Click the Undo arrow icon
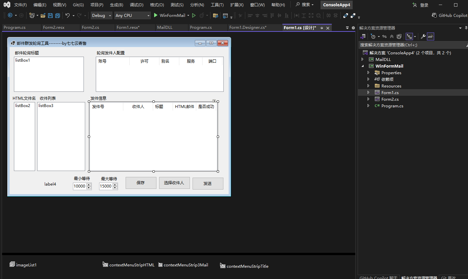 (x=68, y=16)
